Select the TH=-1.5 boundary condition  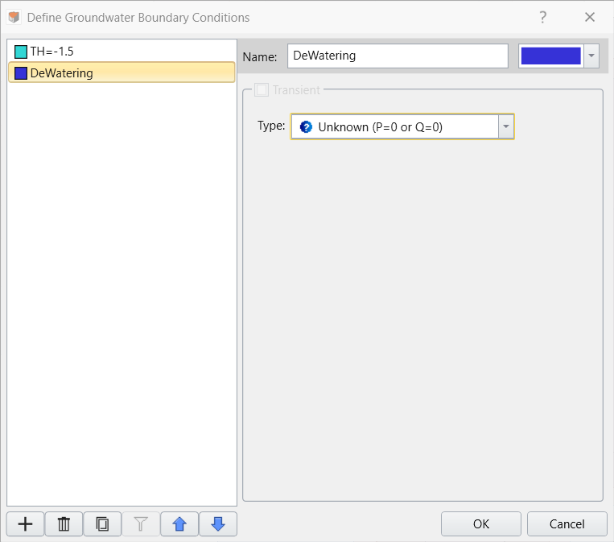(122, 52)
